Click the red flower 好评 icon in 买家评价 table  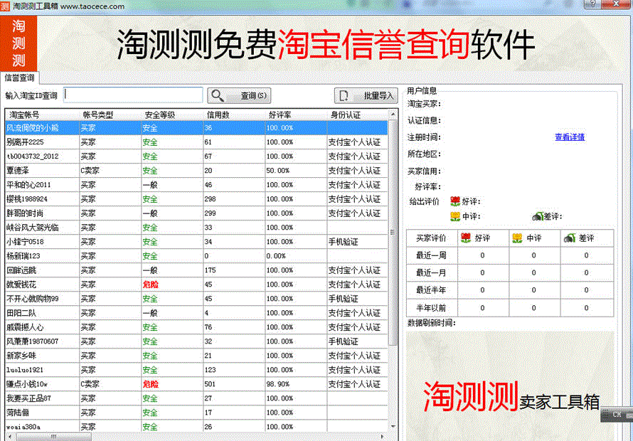click(x=466, y=238)
